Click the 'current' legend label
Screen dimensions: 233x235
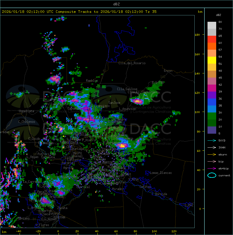coord(224,176)
